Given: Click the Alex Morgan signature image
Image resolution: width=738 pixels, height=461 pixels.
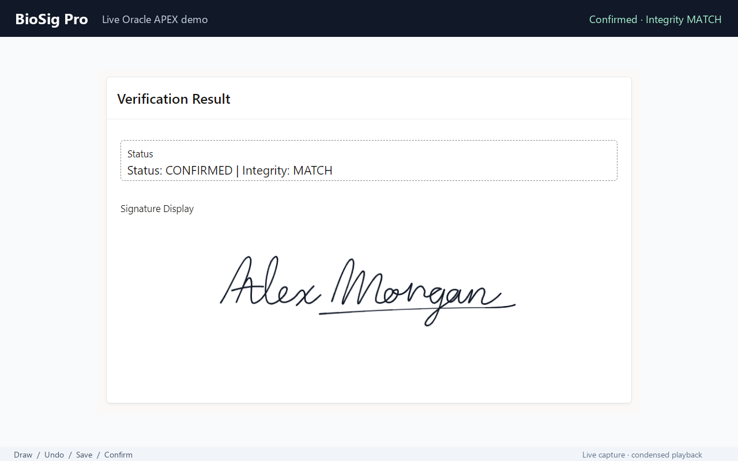Looking at the screenshot, I should coord(368,290).
